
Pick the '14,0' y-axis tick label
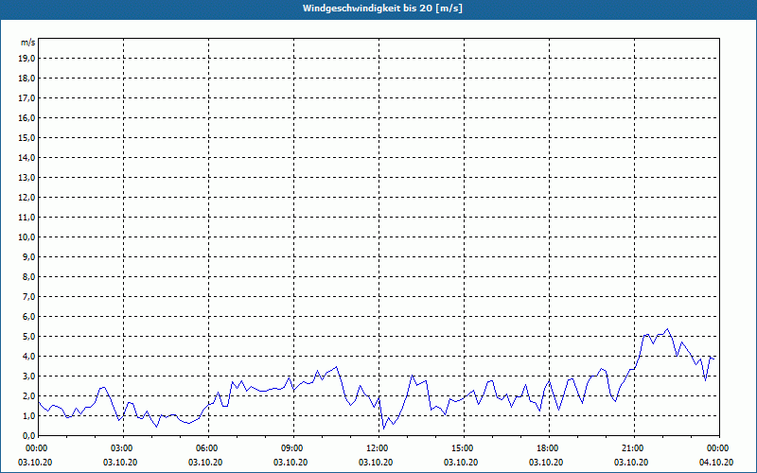tap(26, 157)
